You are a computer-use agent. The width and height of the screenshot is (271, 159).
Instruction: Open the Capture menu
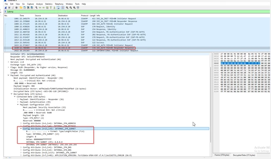(x=30, y=4)
